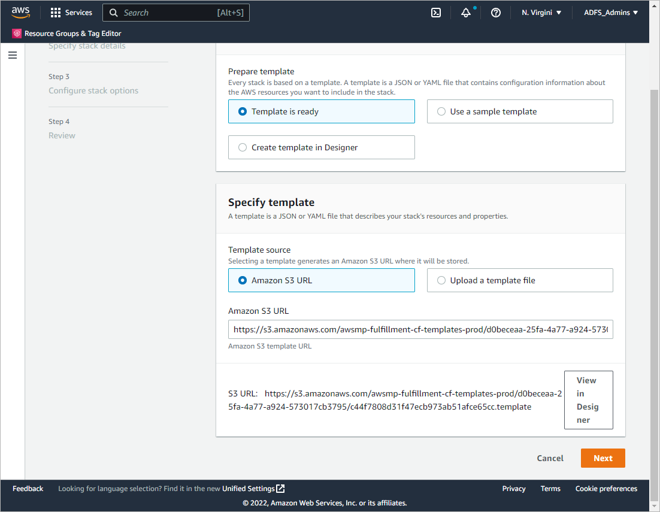Open the notifications bell
The width and height of the screenshot is (660, 512).
point(466,13)
